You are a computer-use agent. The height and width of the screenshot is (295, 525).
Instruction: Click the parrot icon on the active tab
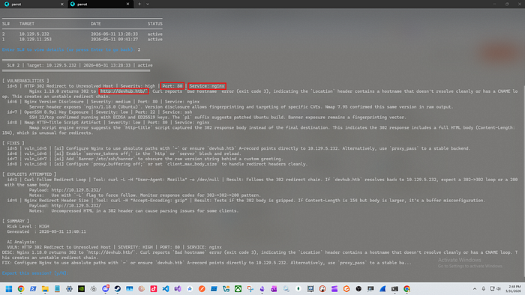point(73,4)
